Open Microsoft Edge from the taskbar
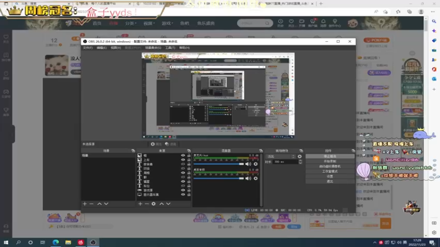This screenshot has width=440, height=247. 56,242
